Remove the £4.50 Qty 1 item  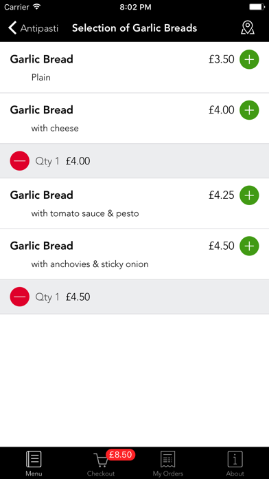coord(20,297)
